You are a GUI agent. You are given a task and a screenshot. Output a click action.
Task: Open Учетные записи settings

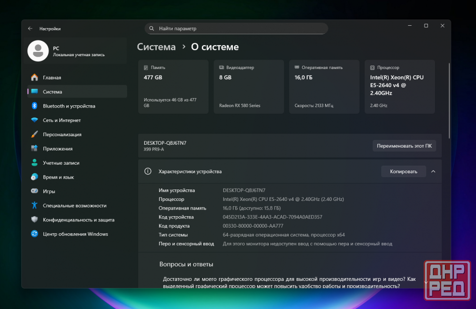[x=77, y=163]
